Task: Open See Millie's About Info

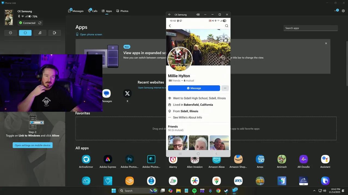Action: 187,118
